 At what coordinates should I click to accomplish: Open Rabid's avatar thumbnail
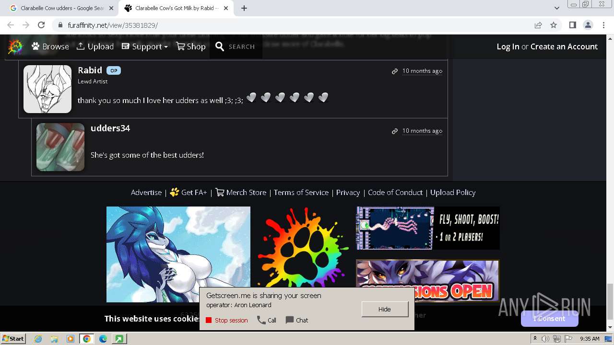[47, 89]
